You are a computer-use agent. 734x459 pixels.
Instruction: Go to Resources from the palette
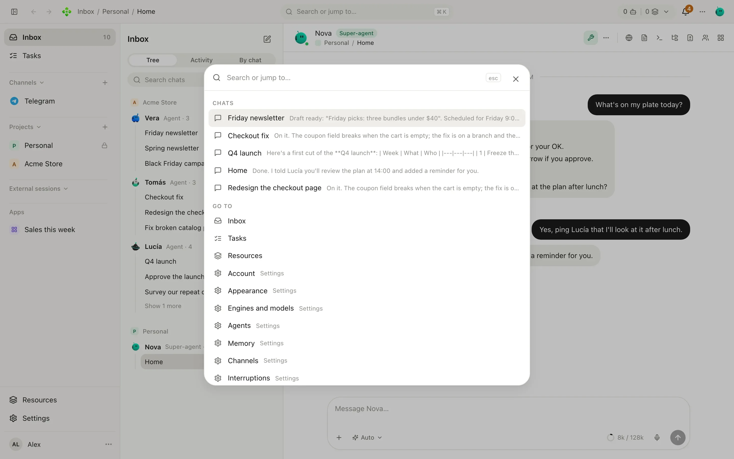pos(367,256)
